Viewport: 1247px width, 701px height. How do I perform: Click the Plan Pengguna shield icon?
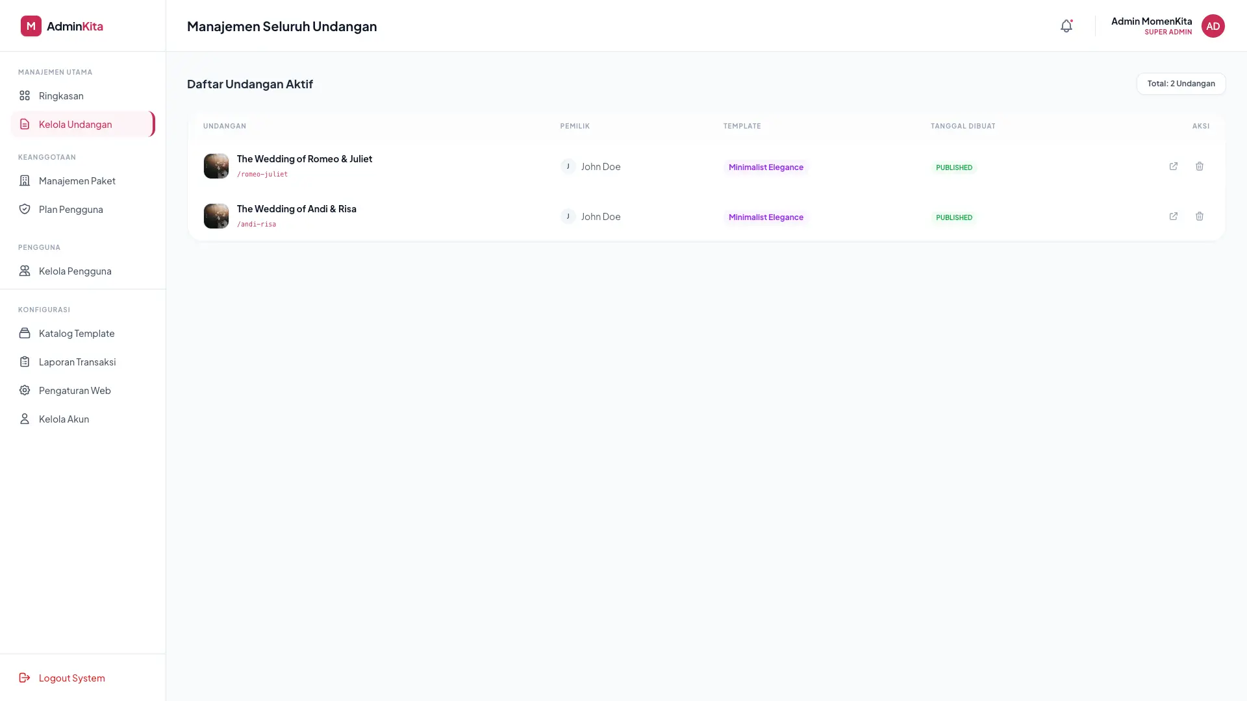25,209
